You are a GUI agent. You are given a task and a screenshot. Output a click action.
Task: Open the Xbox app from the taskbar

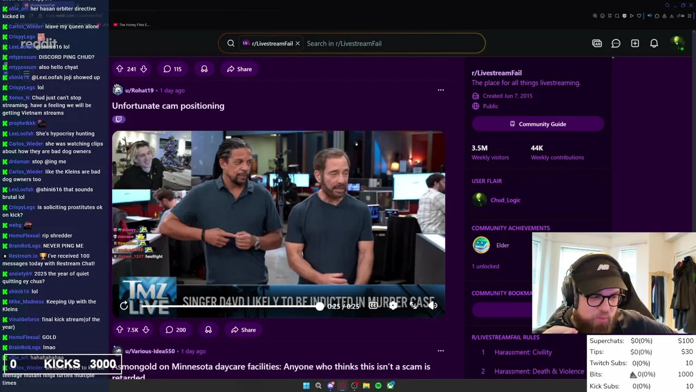coord(390,386)
